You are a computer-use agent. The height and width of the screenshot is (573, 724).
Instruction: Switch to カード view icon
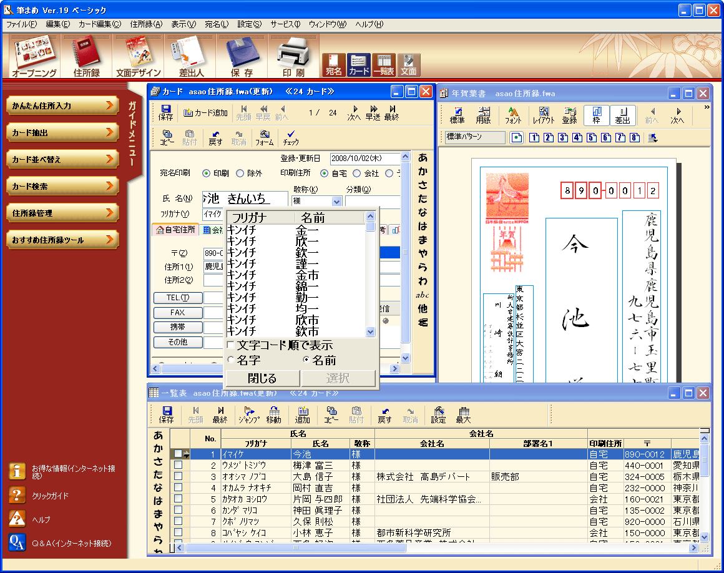coord(359,65)
